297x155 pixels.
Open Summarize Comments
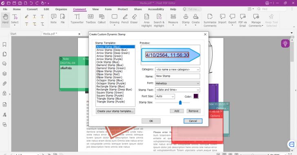point(210,20)
